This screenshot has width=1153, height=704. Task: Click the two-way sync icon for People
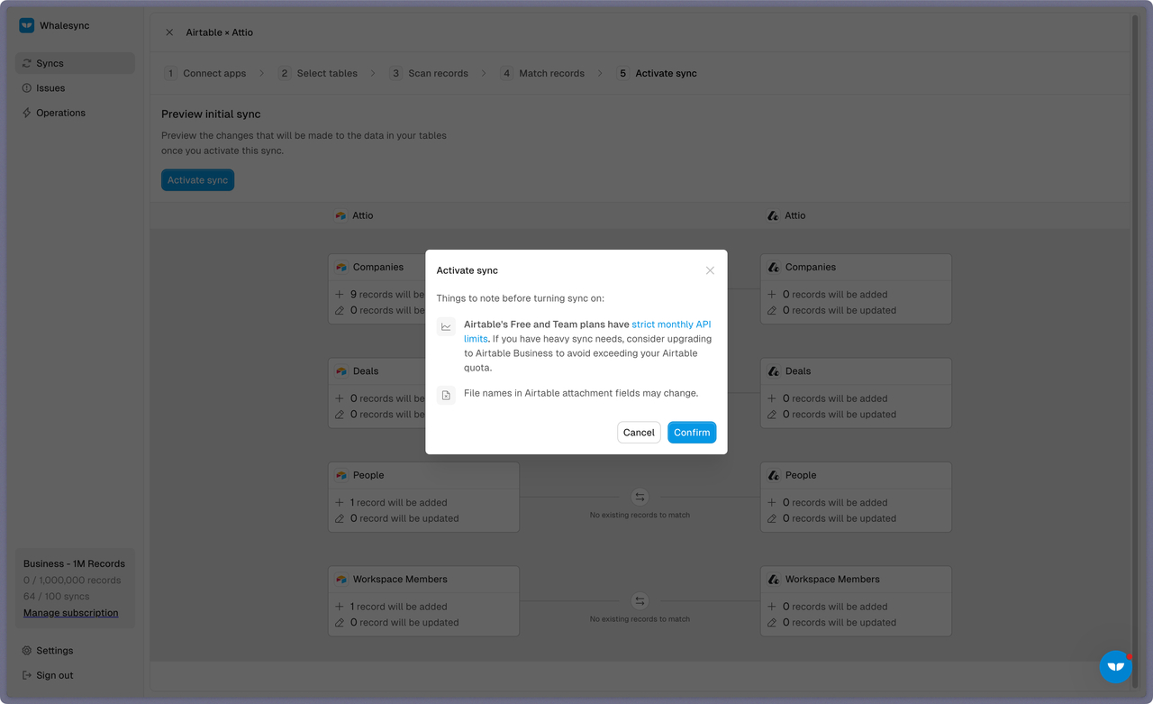[x=640, y=497]
